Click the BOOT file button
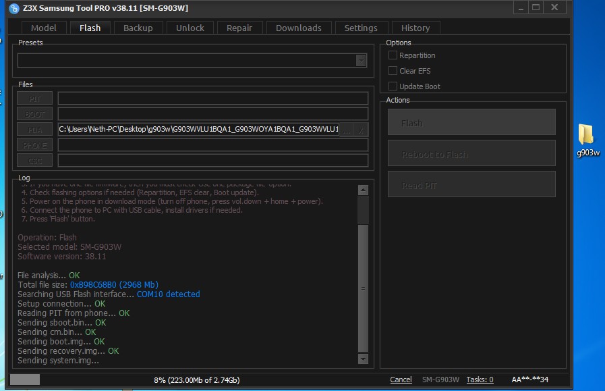The height and width of the screenshot is (391, 605). click(34, 114)
